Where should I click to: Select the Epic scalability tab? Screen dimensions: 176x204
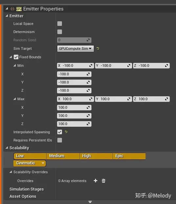pos(129,156)
